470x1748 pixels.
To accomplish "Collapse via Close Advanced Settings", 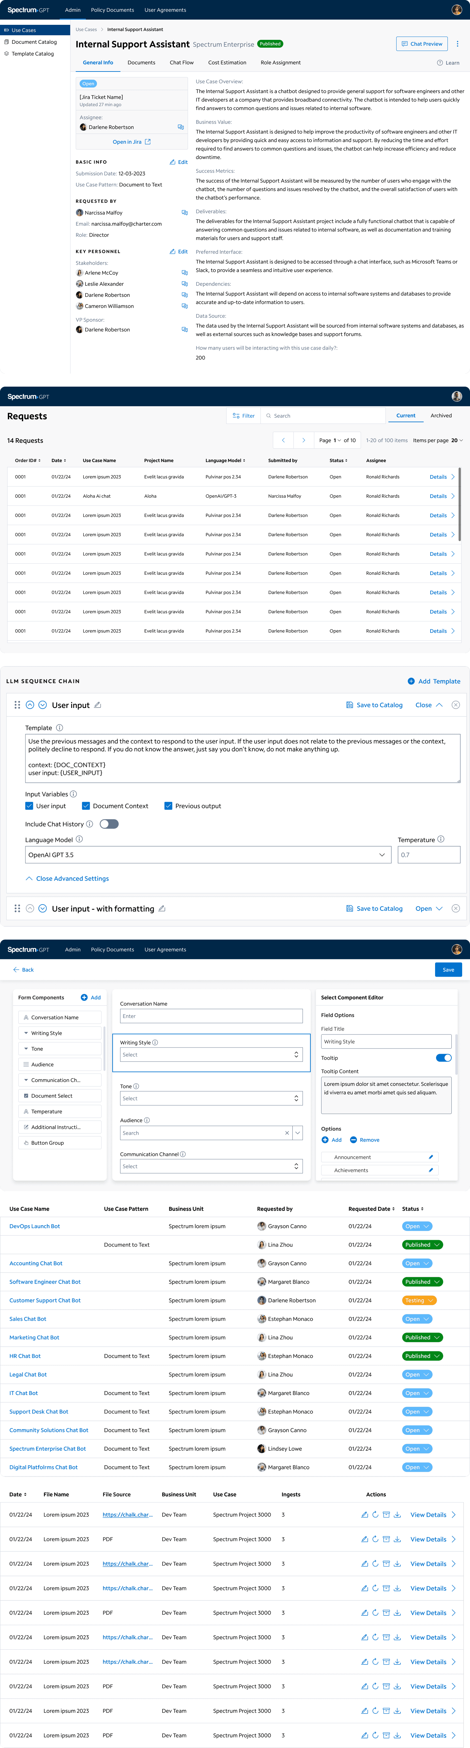I will tap(67, 879).
